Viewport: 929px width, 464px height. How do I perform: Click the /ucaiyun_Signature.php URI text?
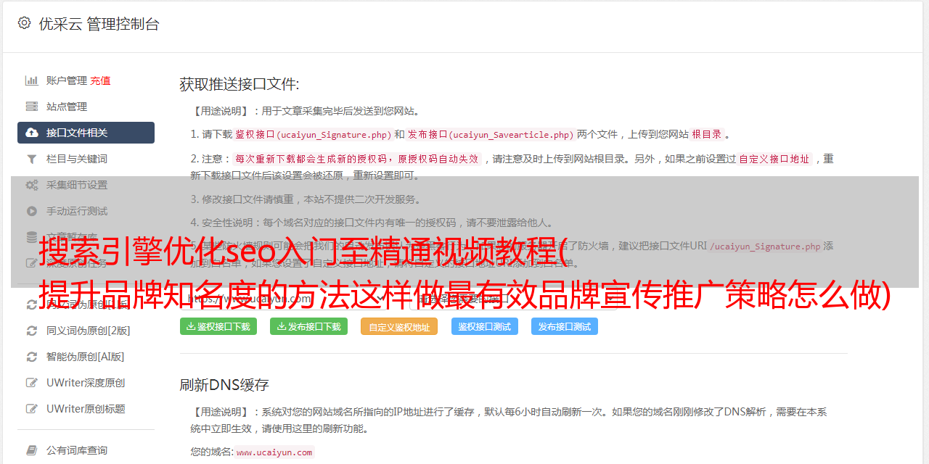[x=765, y=246]
